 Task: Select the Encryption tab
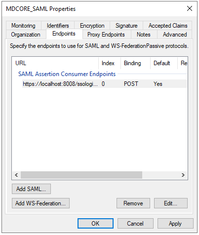click(92, 26)
